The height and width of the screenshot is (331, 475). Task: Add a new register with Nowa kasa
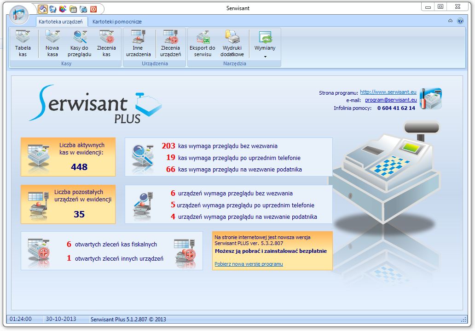pos(52,43)
